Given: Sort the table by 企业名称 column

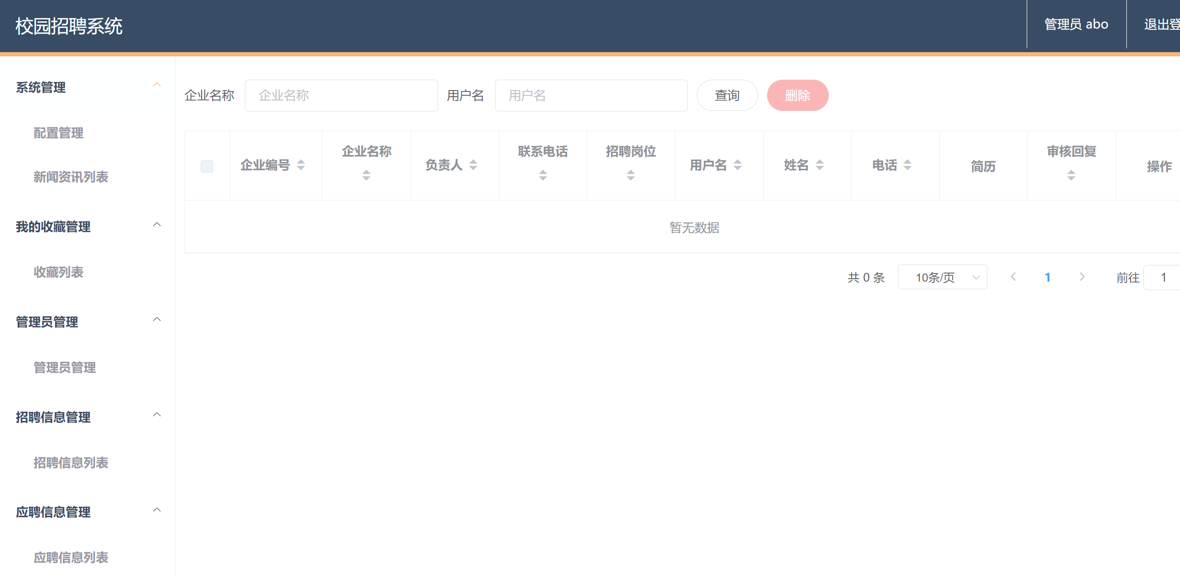Looking at the screenshot, I should [x=366, y=175].
